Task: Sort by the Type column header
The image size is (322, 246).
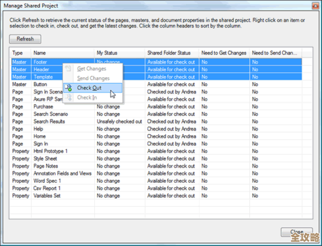Action: tap(20, 53)
